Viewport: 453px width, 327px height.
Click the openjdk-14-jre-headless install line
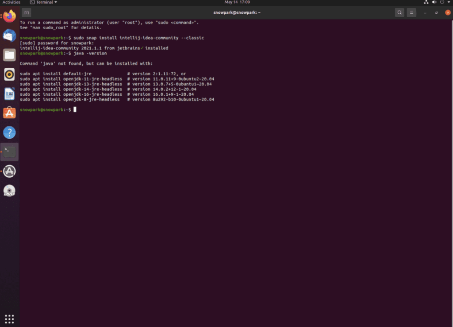(x=108, y=90)
